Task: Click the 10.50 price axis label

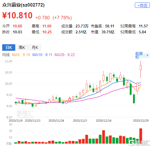Action: click(x=8, y=72)
